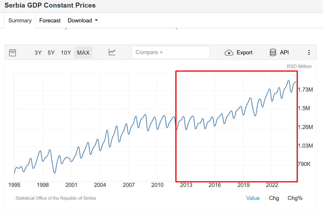Viewport: 323px width, 211px height.
Task: Switch chart to 10Y range
Action: coord(66,53)
